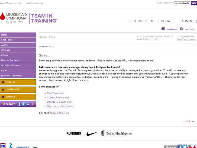Click Learn More About LLS link
The image size is (197, 148).
(x=11, y=3)
